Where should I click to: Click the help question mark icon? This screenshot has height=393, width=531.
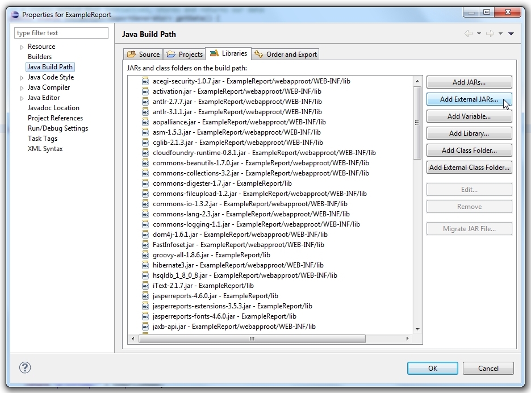[x=25, y=367]
